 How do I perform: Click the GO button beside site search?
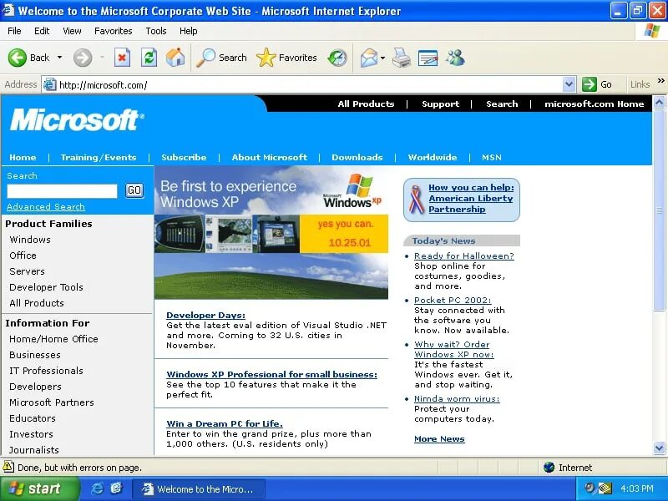coord(134,190)
